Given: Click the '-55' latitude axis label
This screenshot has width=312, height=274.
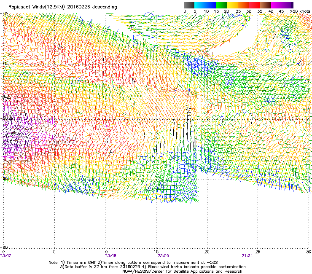Looking at the screenshot, I should (x=4, y=178).
